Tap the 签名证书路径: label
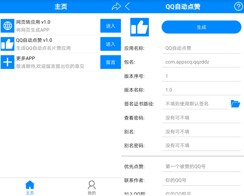The width and height of the screenshot is (244, 196). click(139, 104)
